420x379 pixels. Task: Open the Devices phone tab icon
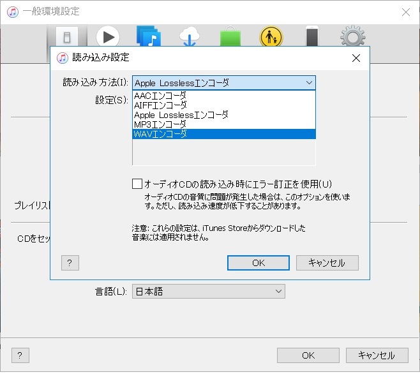pos(312,36)
